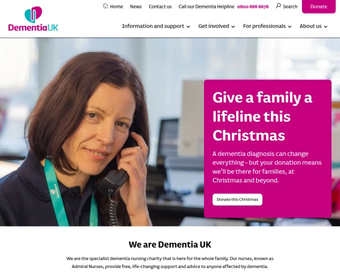
Task: Select the For professionals menu item
Action: click(x=264, y=26)
